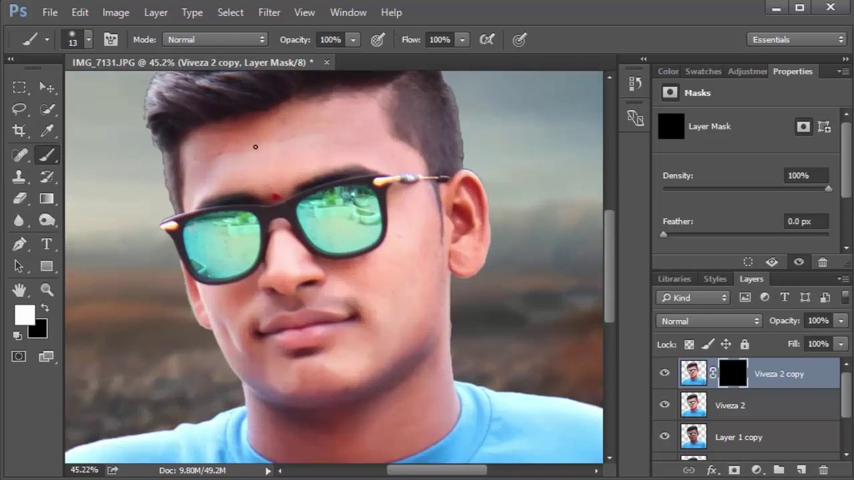Select the Pen tool

pyautogui.click(x=19, y=244)
